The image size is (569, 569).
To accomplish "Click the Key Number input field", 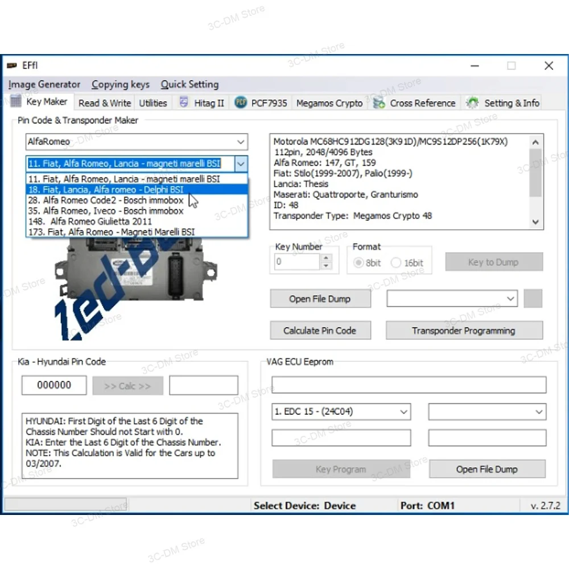I will (297, 262).
